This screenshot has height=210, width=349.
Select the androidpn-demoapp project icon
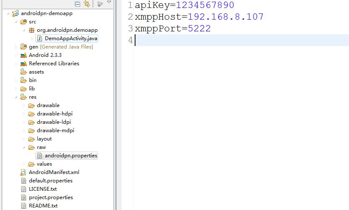tap(16, 13)
